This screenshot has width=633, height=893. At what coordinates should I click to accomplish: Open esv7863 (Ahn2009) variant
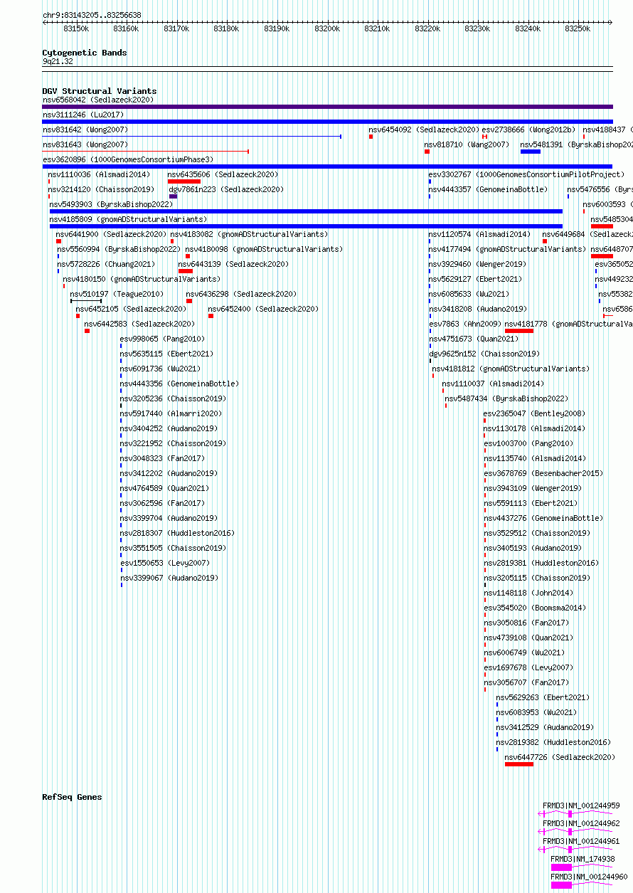coord(464,324)
